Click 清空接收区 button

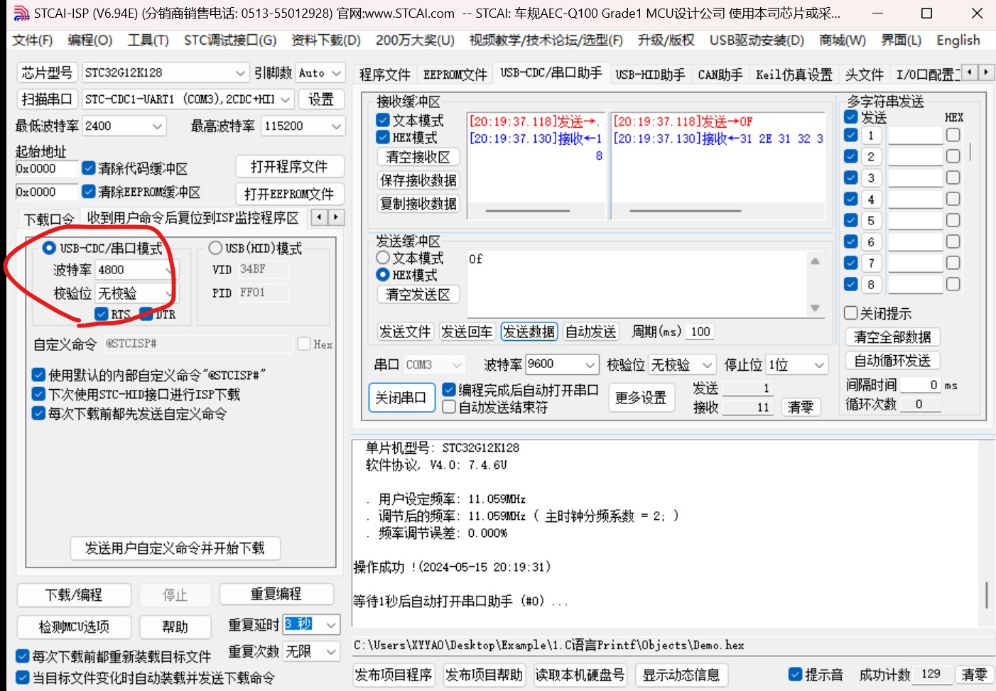[418, 157]
